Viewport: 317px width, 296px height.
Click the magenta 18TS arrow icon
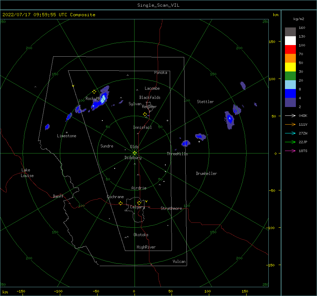(x=290, y=151)
